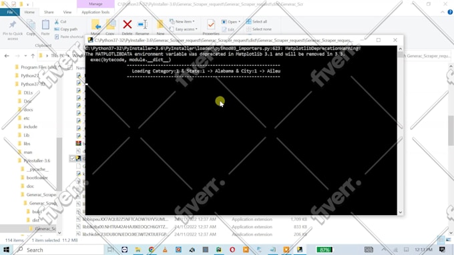Click the 87% battery indicator on taskbar
The image size is (454, 255).
click(324, 250)
